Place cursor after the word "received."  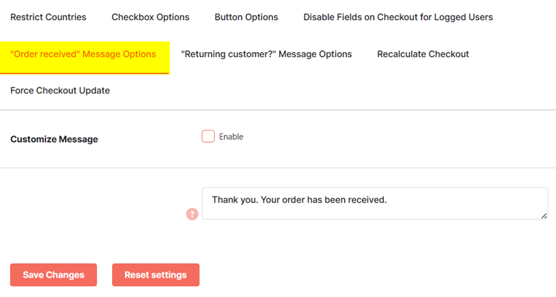[388, 200]
